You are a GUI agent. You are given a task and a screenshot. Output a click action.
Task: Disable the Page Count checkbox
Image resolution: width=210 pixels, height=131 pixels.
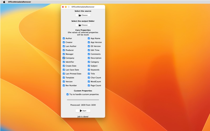(x=89, y=85)
